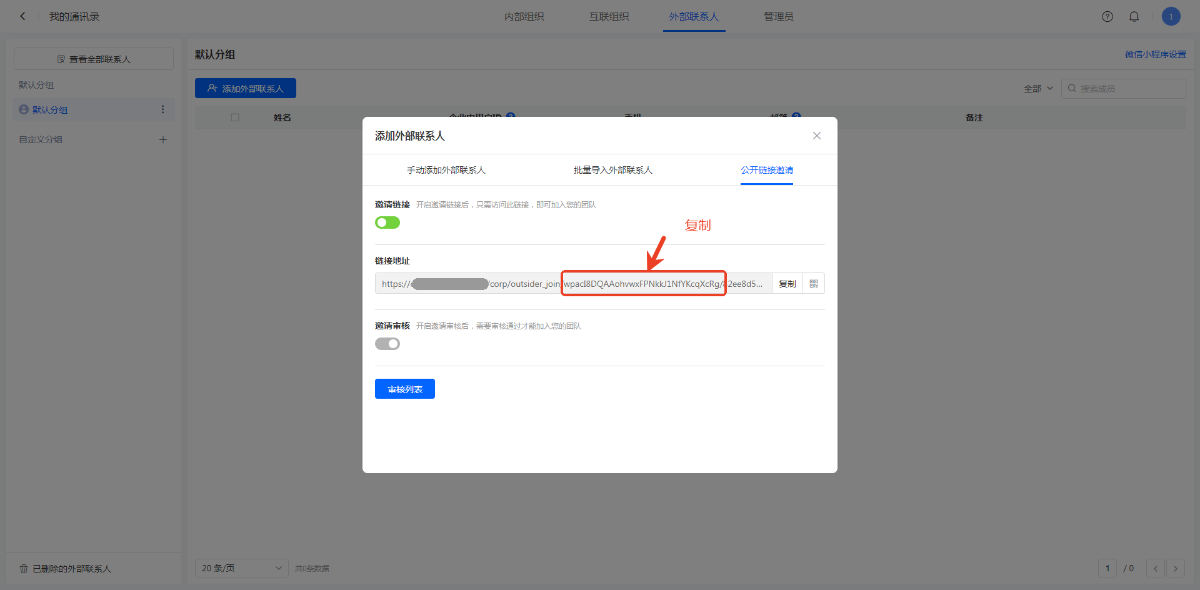Image resolution: width=1200 pixels, height=590 pixels.
Task: Open the 20 条/页 page size dropdown
Action: tap(241, 568)
